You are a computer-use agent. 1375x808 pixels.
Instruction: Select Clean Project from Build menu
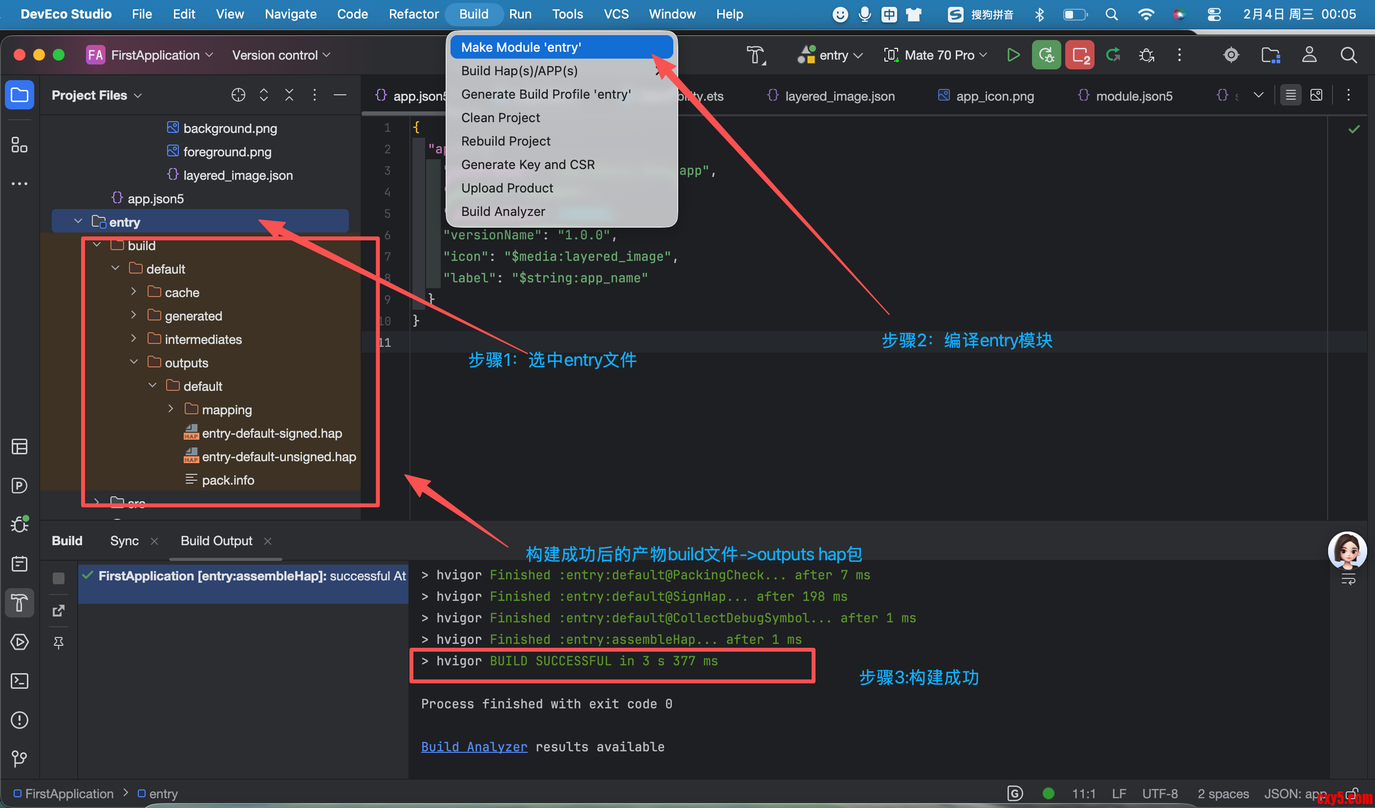tap(500, 118)
